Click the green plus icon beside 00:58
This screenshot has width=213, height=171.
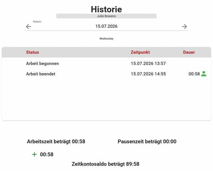[x=34, y=154]
